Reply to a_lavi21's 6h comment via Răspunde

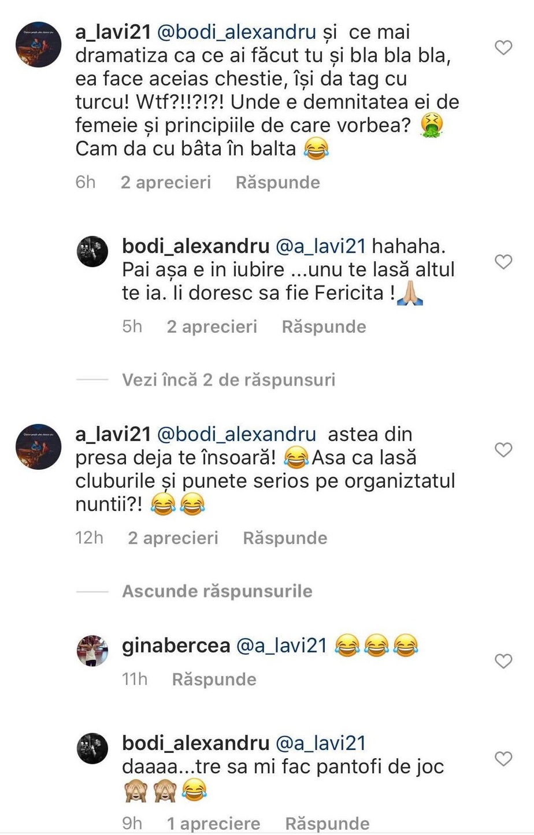click(278, 183)
